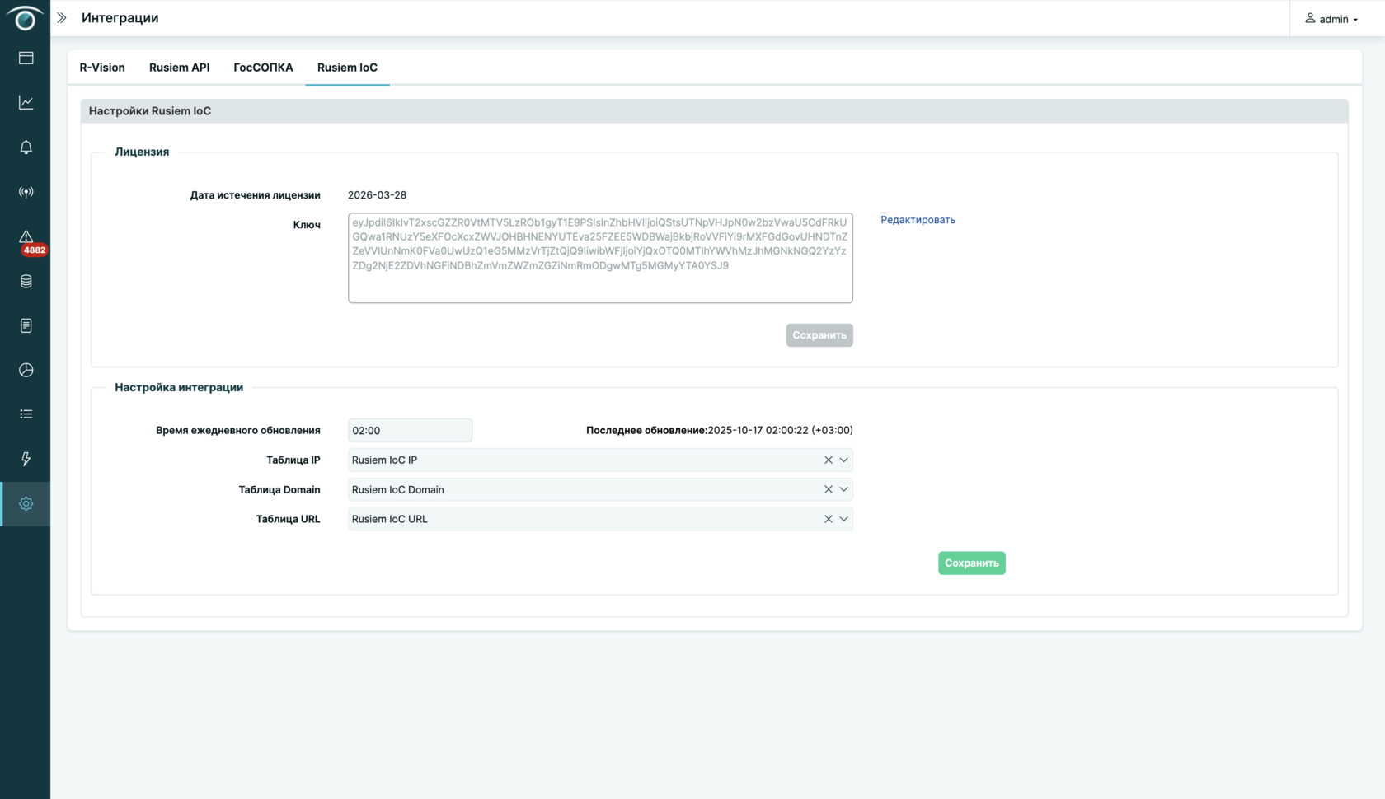Screen dimensions: 1385x799
Task: Open the line chart analytics icon
Action: click(x=26, y=102)
